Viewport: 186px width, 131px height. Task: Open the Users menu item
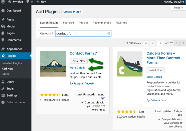pyautogui.click(x=16, y=82)
